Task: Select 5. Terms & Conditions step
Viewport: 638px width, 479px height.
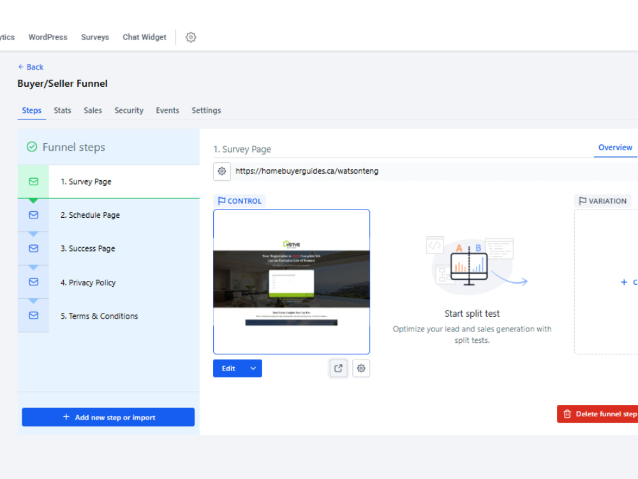Action: (x=108, y=316)
